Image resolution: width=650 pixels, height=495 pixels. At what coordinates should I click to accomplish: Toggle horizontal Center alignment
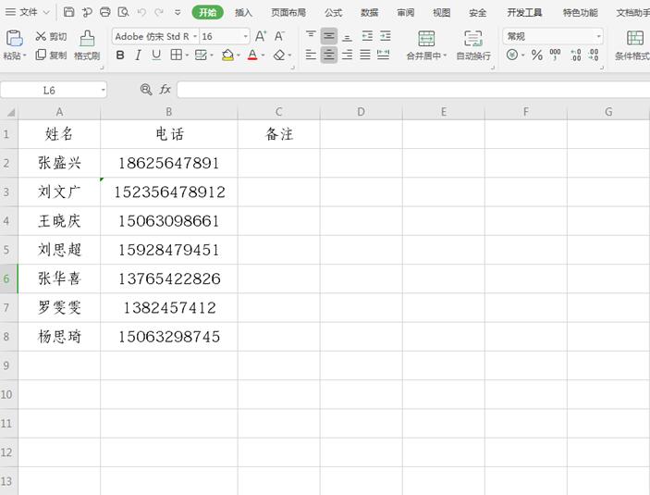(329, 55)
